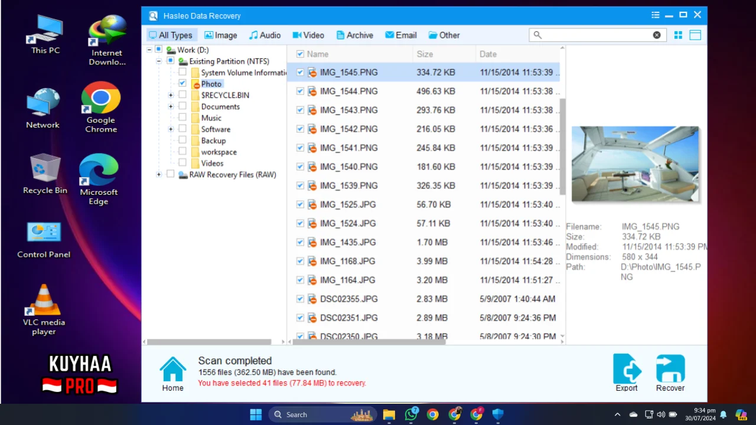The image size is (756, 425).
Task: Select the Backup folder in tree
Action: point(213,140)
